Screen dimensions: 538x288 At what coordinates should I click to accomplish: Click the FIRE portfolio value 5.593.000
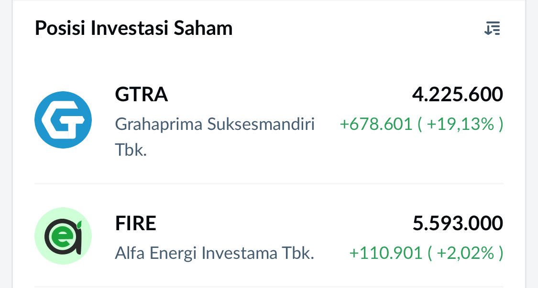[457, 223]
